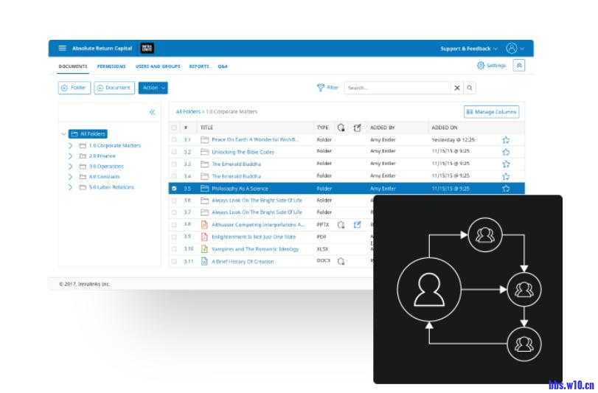598x393 pixels.
Task: Open the hamburger menu in header
Action: (x=62, y=49)
